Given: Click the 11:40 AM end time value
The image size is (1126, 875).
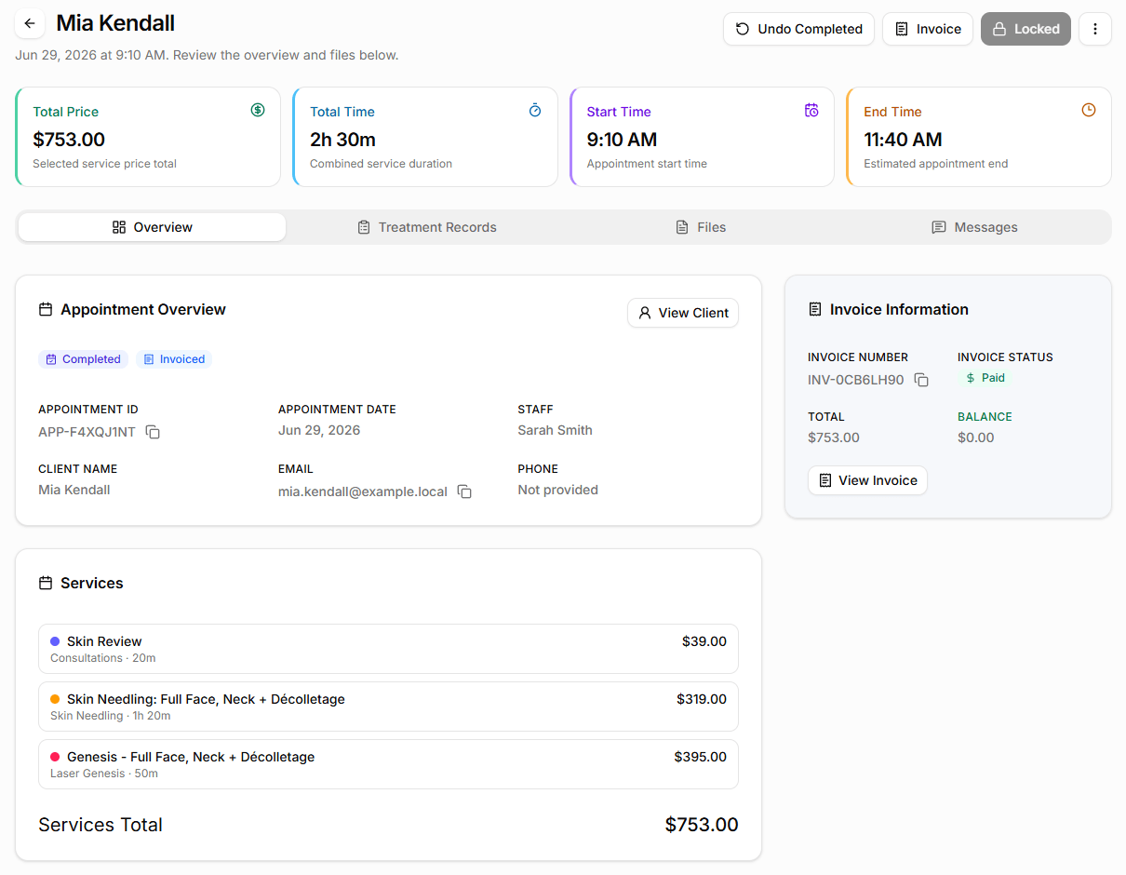Looking at the screenshot, I should (x=903, y=140).
